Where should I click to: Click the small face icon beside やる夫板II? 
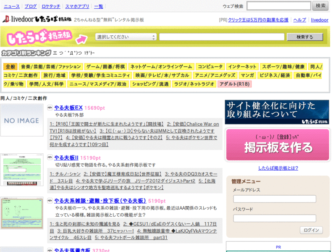coord(50,158)
